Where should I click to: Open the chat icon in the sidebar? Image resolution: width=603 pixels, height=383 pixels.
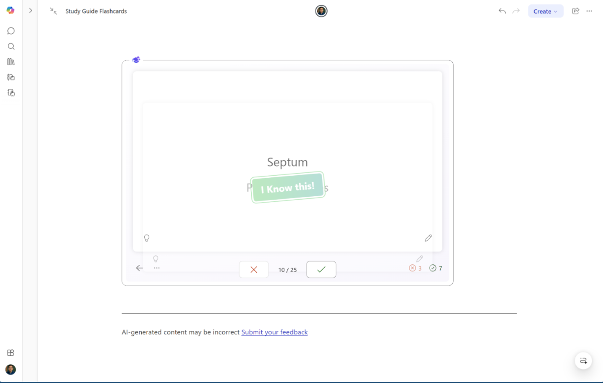(11, 31)
